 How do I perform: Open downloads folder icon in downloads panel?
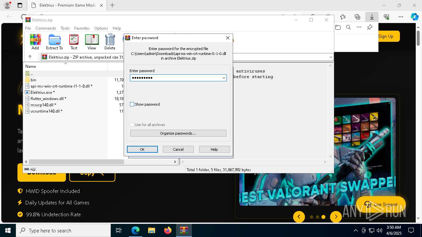338,27
